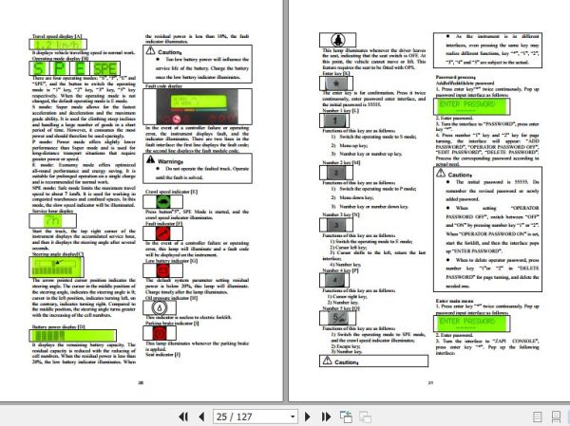Viewport: 570px width, 426px height.
Task: Switch to continuous page layout
Action: pos(556,417)
